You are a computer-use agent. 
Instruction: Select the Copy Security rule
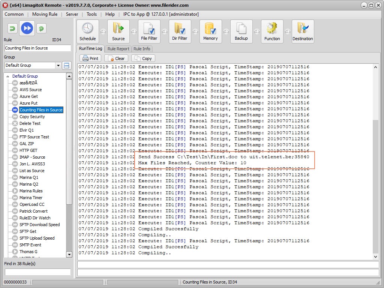[32, 117]
